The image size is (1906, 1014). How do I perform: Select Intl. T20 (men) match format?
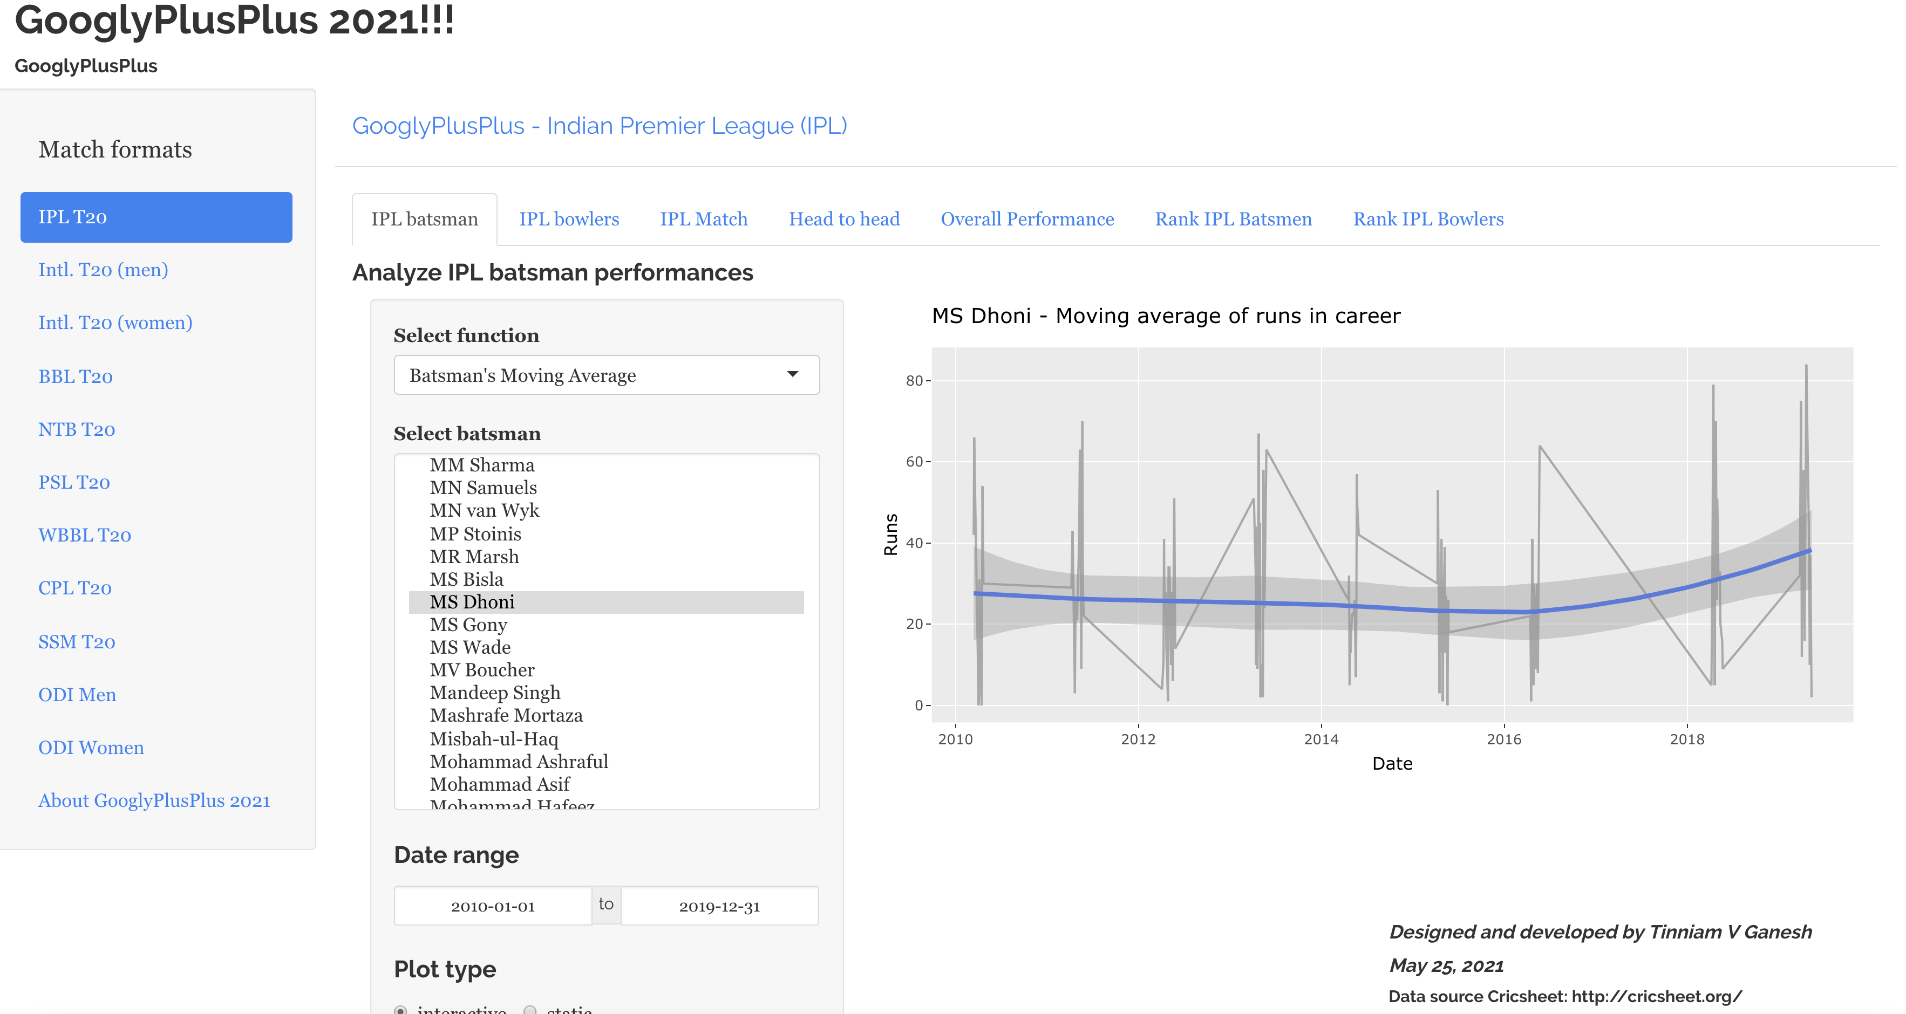click(x=103, y=270)
